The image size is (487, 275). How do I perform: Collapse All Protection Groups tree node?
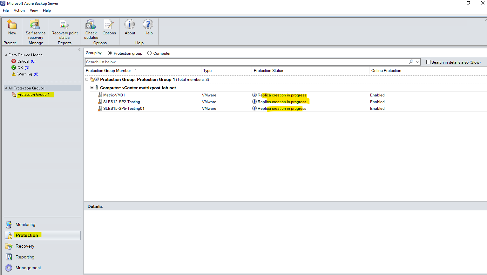pyautogui.click(x=6, y=88)
